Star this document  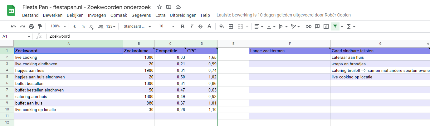pyautogui.click(x=159, y=7)
